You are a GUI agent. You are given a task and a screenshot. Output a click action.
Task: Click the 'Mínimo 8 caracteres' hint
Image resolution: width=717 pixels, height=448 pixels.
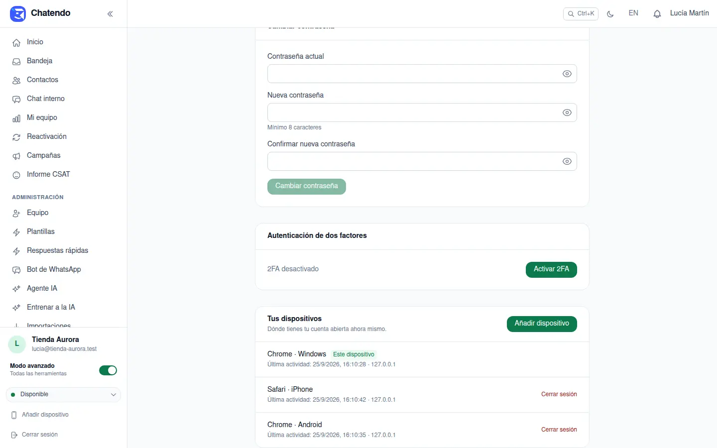coord(294,127)
